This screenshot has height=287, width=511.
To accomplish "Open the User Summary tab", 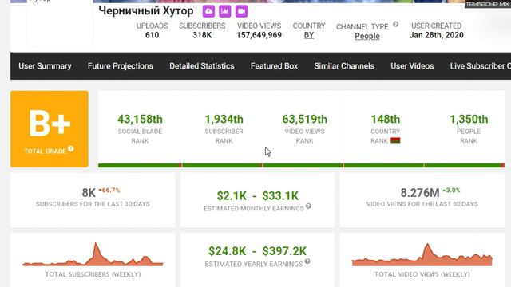I will coord(45,66).
